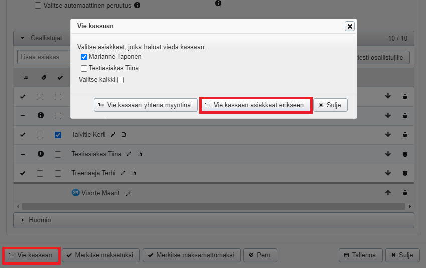The height and width of the screenshot is (268, 426).
Task: Click info icon beside Valitse automaattinen peruutus
Action: tap(138, 6)
